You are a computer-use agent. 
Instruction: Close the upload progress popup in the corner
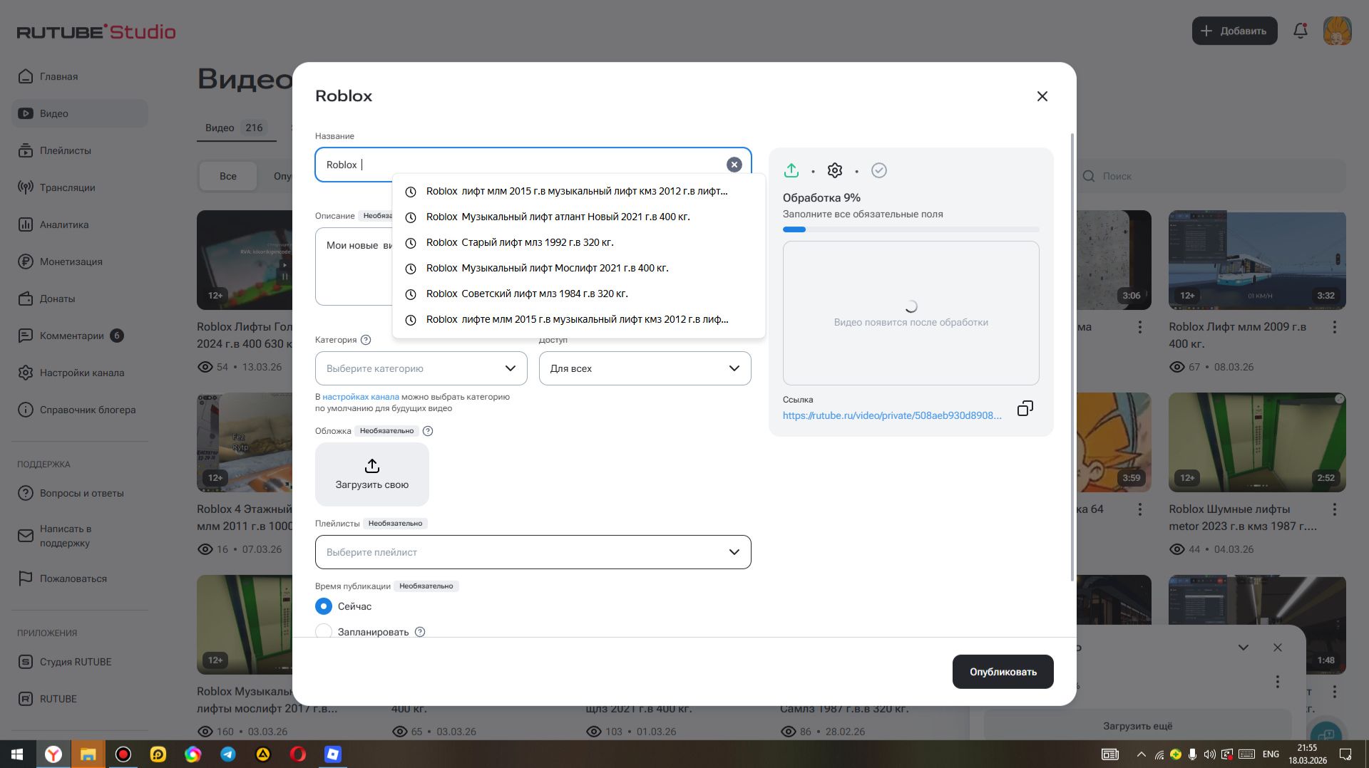click(x=1278, y=648)
